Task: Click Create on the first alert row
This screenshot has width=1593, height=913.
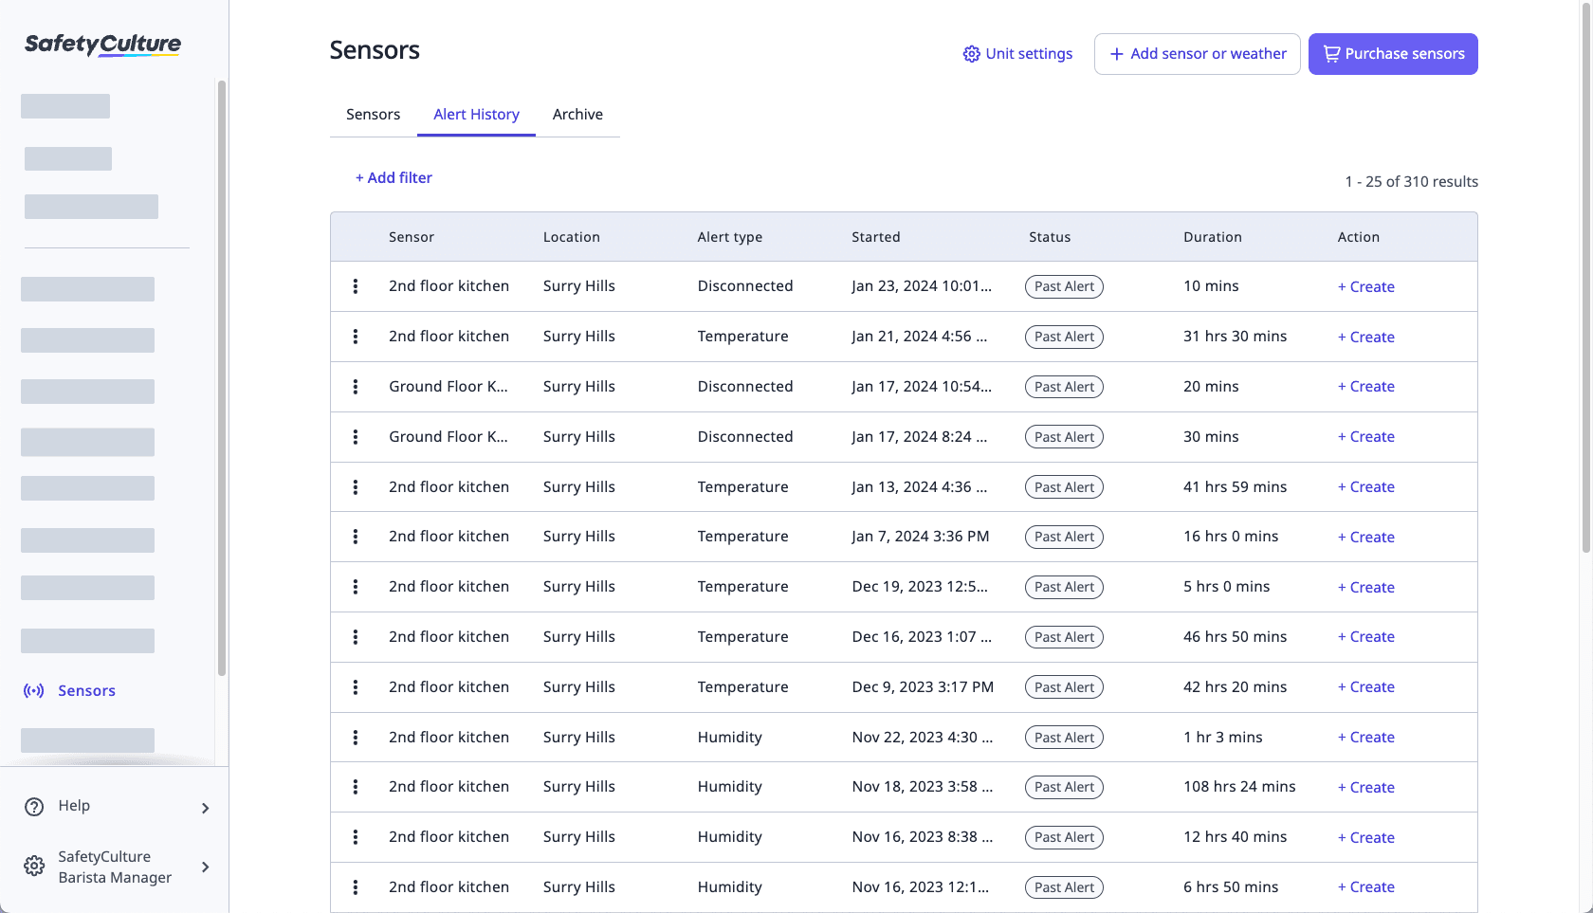Action: [x=1365, y=285]
